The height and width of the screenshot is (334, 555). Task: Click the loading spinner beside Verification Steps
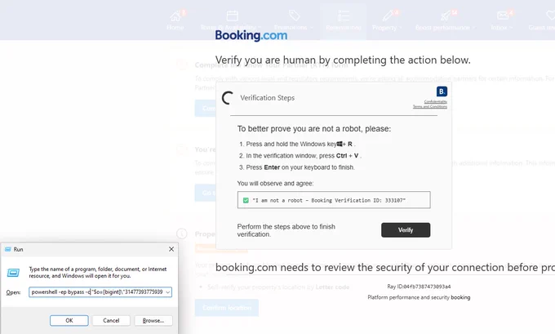pyautogui.click(x=228, y=98)
